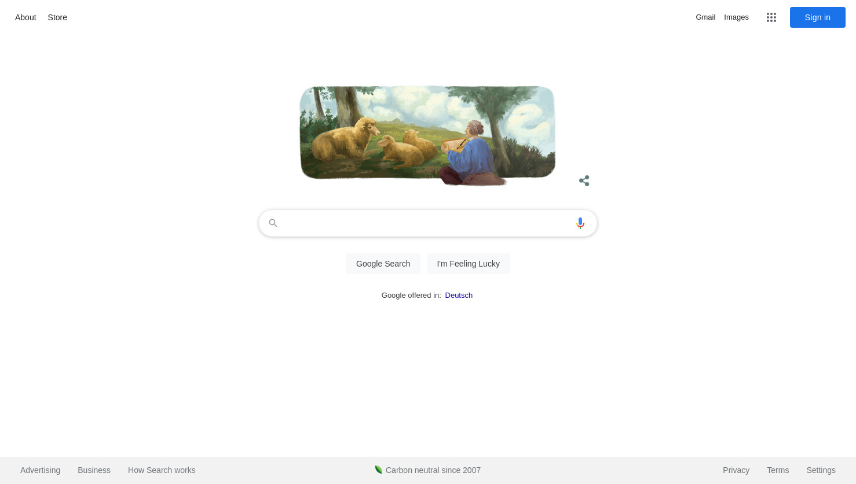The image size is (856, 484).
Task: Open the Gmail link
Action: point(705,17)
